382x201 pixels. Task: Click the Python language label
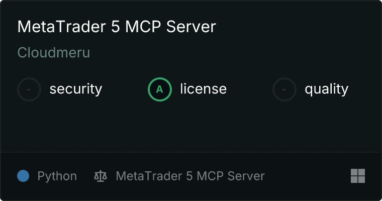pyautogui.click(x=57, y=176)
